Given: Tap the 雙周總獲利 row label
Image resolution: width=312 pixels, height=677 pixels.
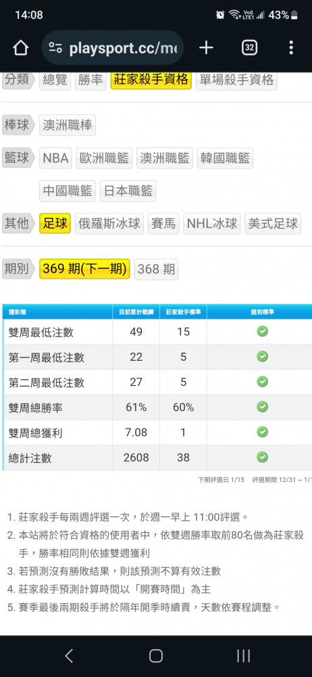Looking at the screenshot, I should 35,433.
